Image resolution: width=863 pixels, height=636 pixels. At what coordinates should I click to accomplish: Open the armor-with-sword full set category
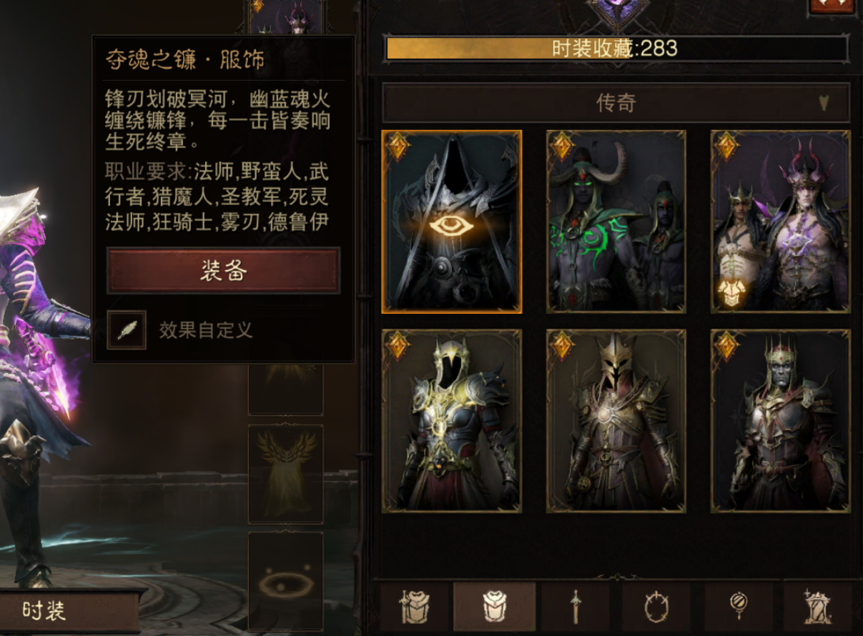pyautogui.click(x=414, y=607)
